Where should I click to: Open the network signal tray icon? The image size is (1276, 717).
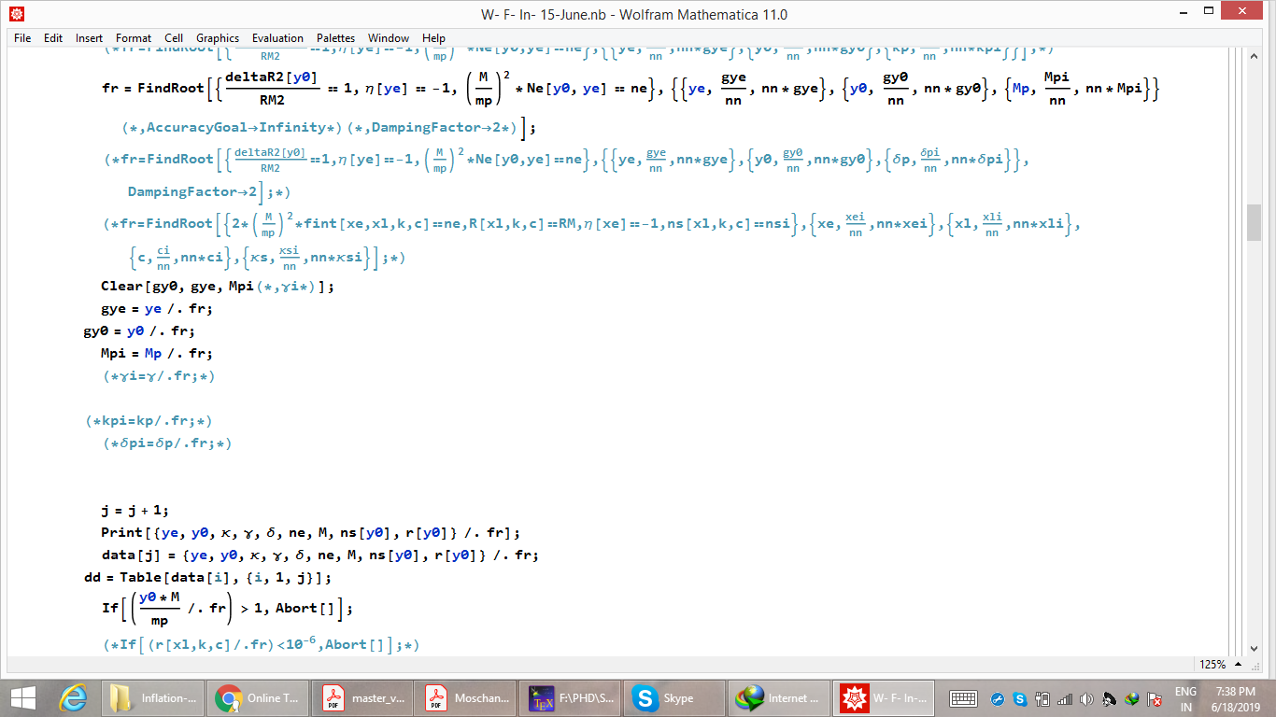[1064, 698]
